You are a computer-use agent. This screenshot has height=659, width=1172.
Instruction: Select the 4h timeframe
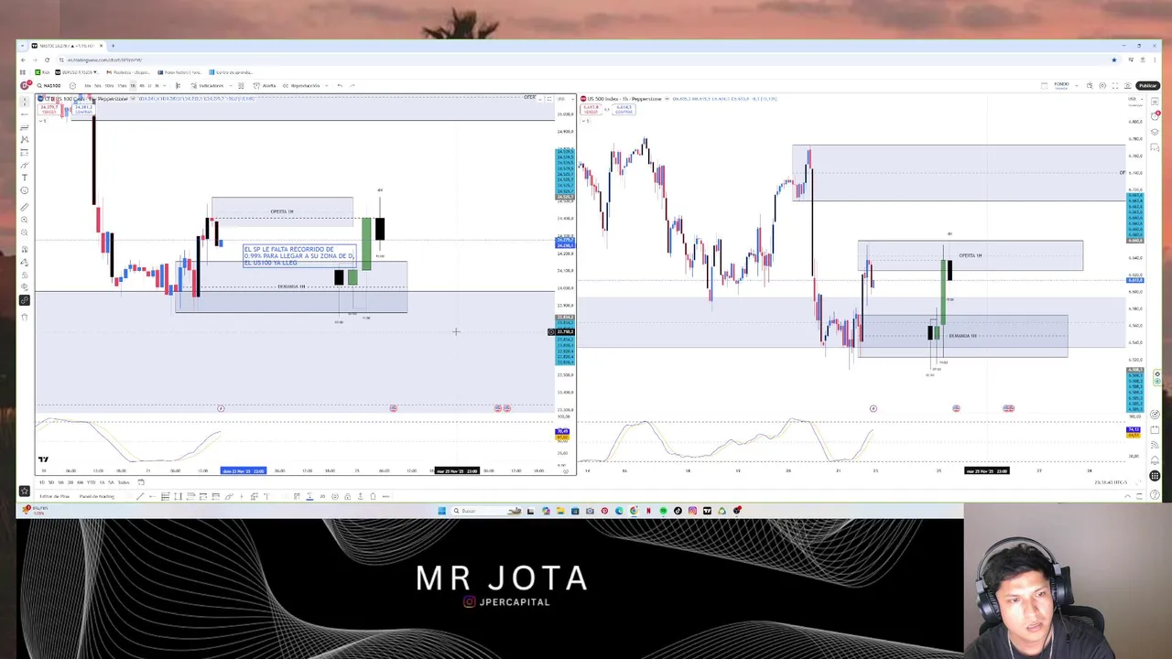tap(142, 86)
